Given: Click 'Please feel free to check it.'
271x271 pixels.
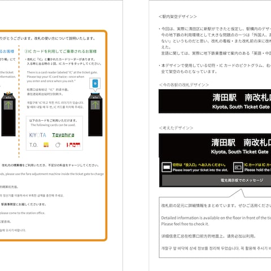Looking at the screenshot, I should click(x=185, y=224).
